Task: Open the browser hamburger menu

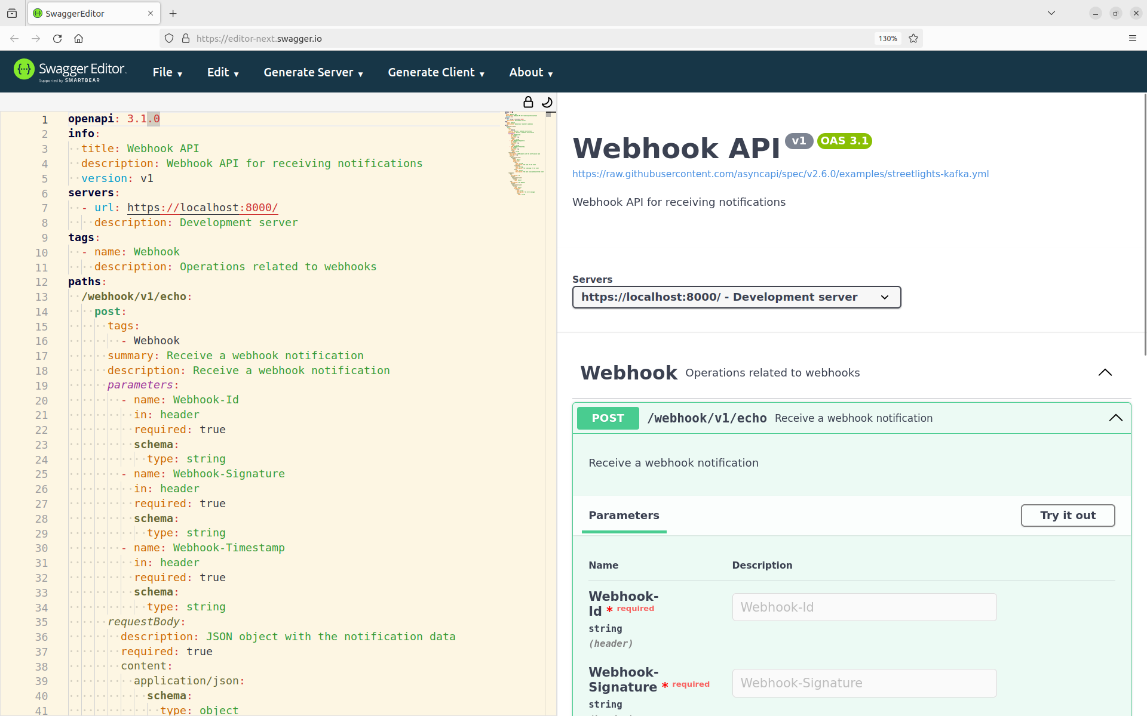Action: (x=1133, y=38)
